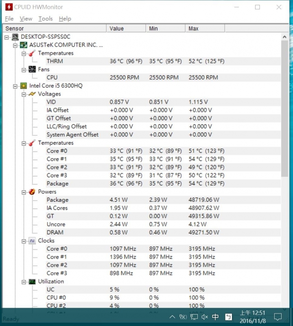Select the THRM temperature row
Image resolution: width=293 pixels, height=326 pixels.
click(163, 61)
